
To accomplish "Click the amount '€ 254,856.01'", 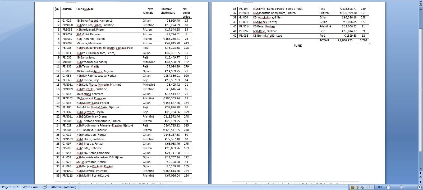I will click(172, 76).
